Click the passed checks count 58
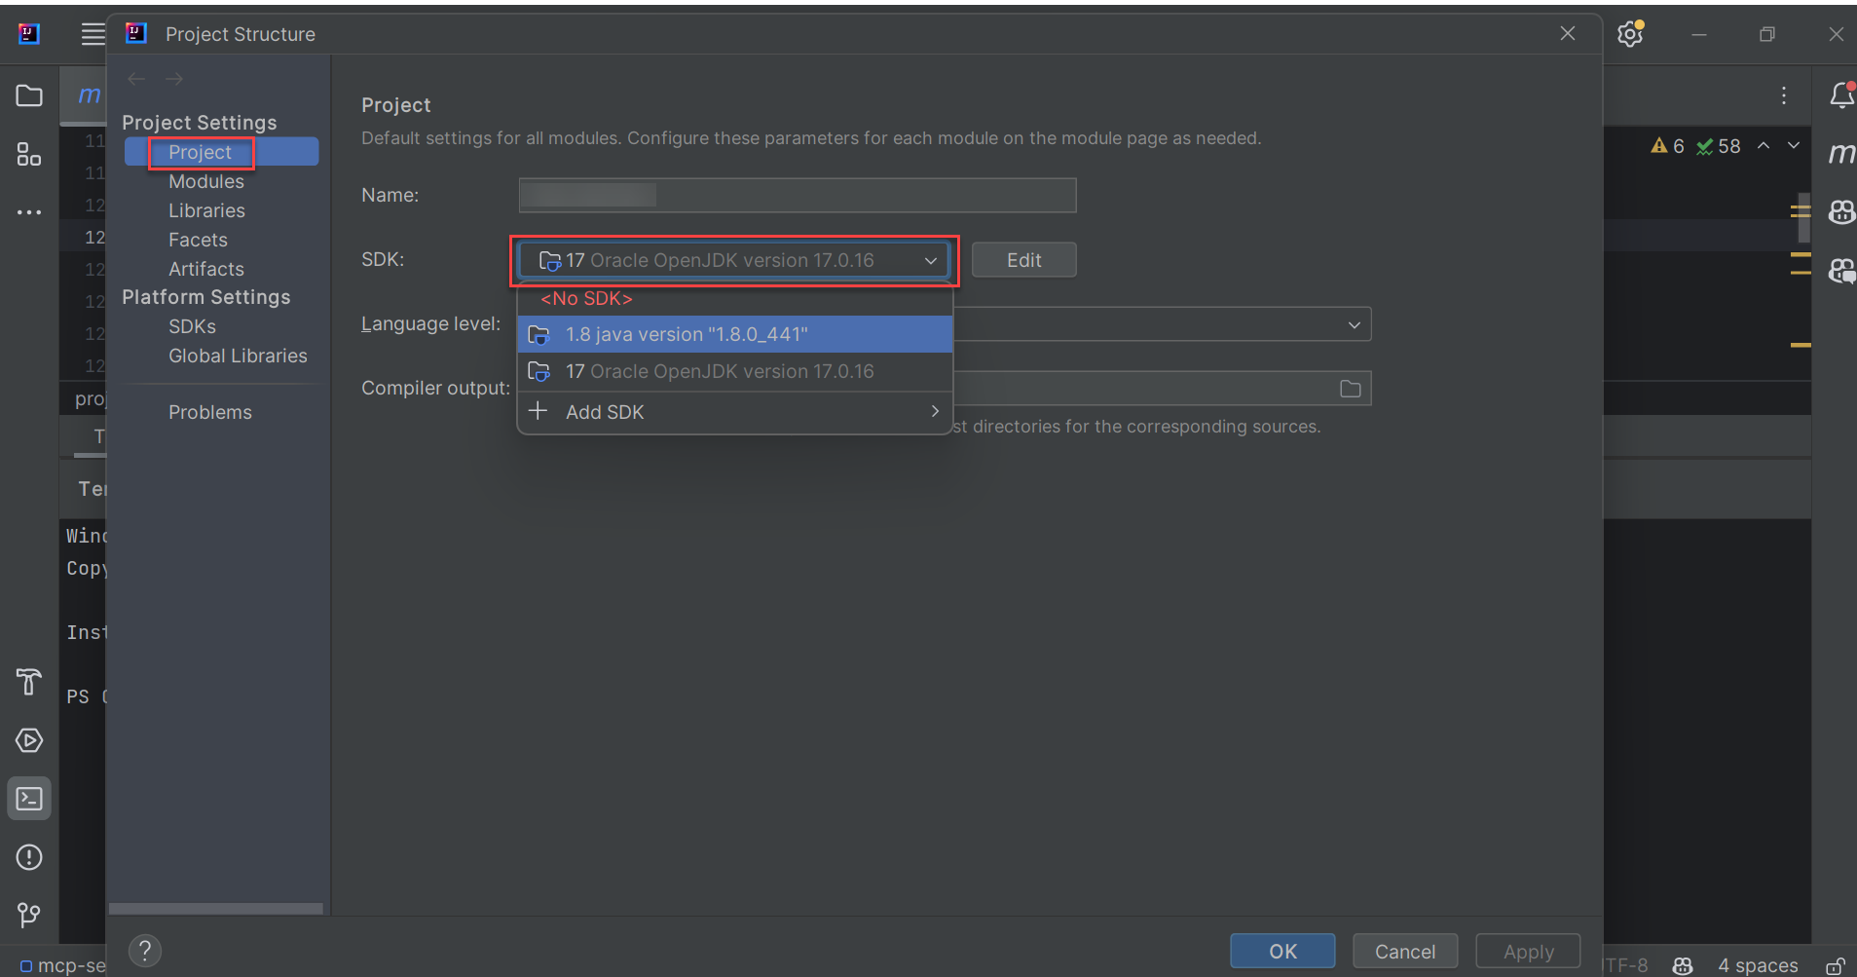Viewport: 1857px width, 977px height. (x=1719, y=146)
